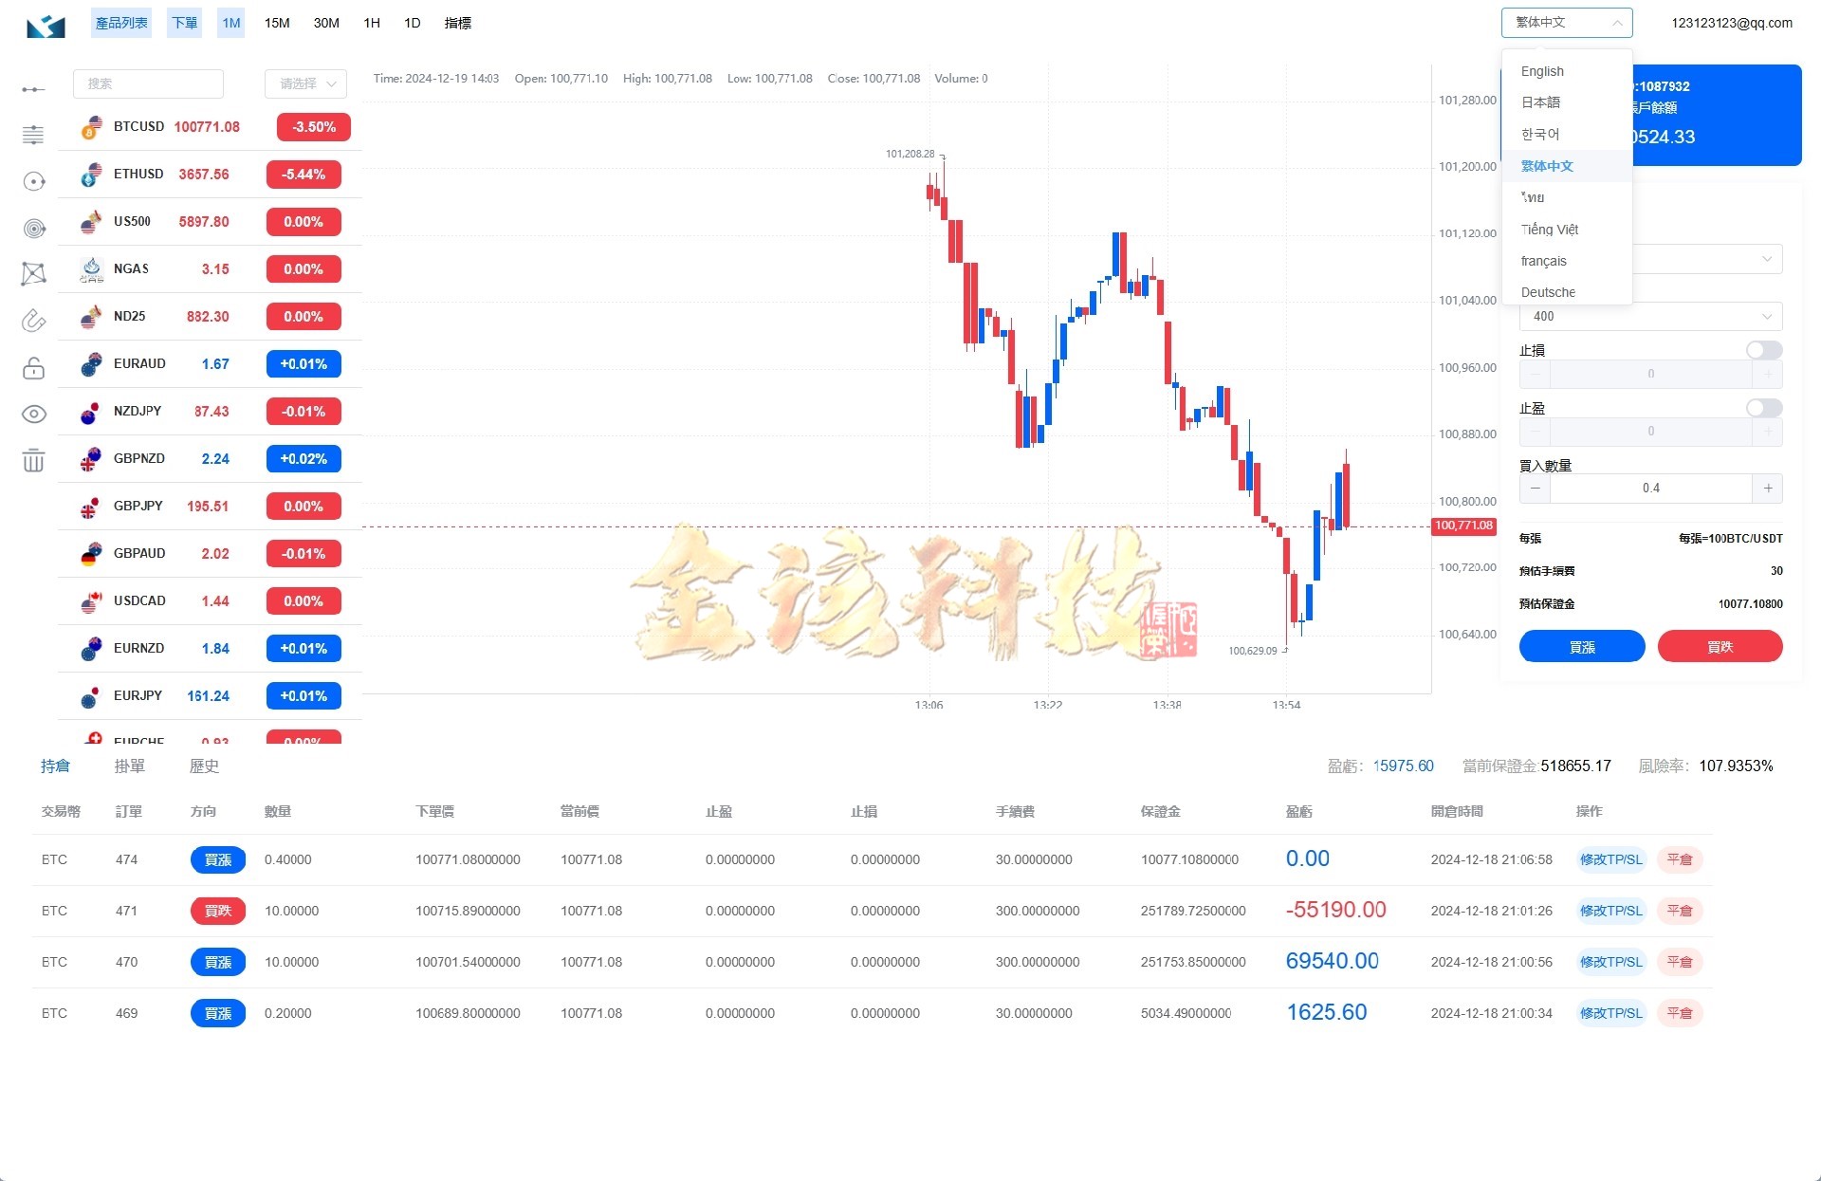The image size is (1821, 1181).
Task: Select the parallel lines drawing tool
Action: pyautogui.click(x=33, y=135)
